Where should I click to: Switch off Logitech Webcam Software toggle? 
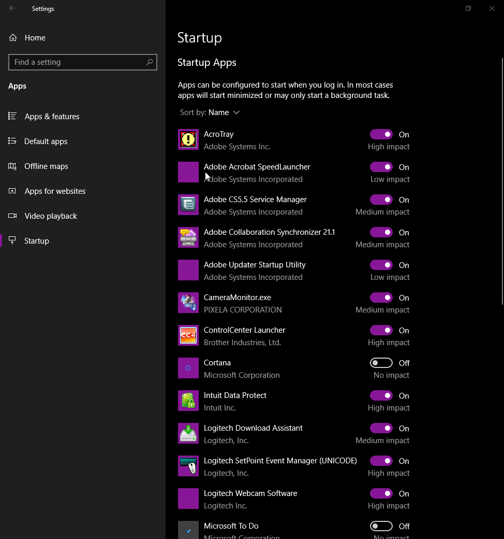tap(381, 493)
